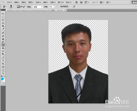Select the Paint Bucket tool
This screenshot has height=111, width=137.
coord(3,48)
